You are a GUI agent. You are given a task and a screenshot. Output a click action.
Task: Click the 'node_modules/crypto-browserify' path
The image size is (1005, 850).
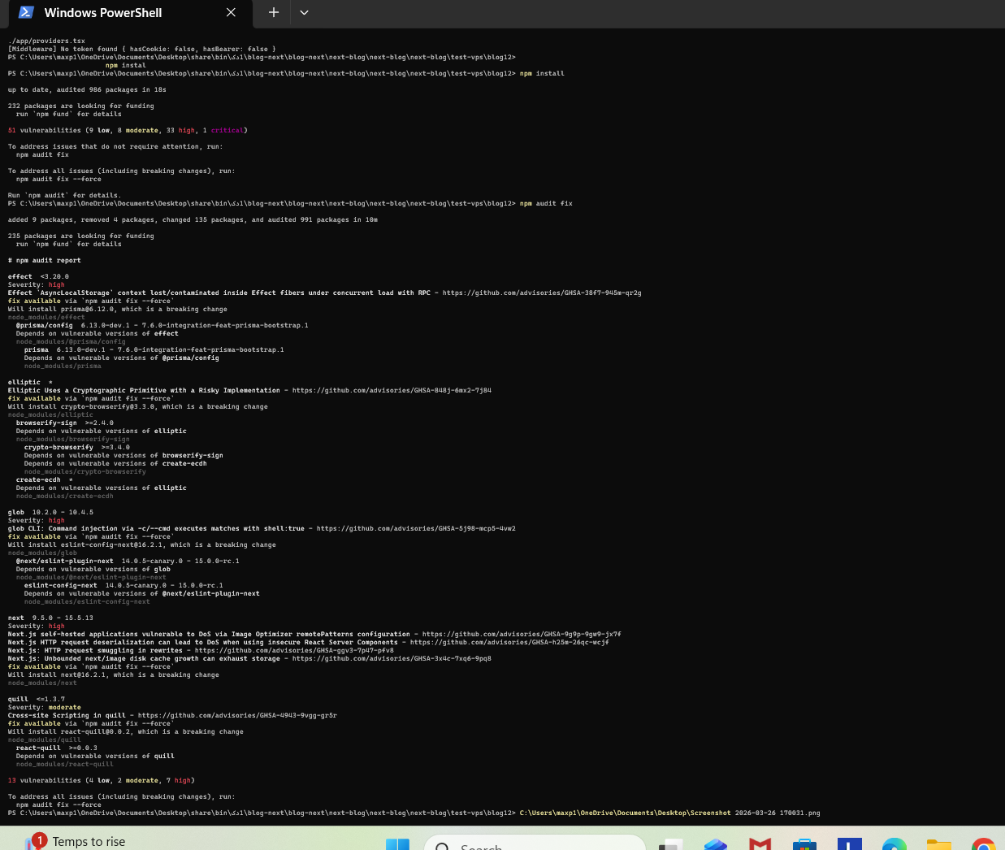click(x=84, y=471)
